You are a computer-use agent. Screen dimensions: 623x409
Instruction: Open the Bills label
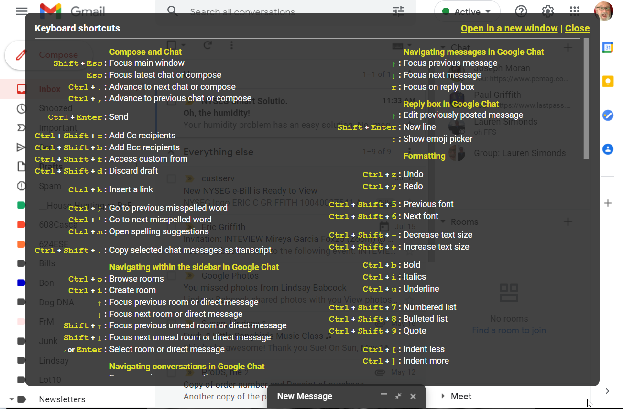pyautogui.click(x=47, y=263)
